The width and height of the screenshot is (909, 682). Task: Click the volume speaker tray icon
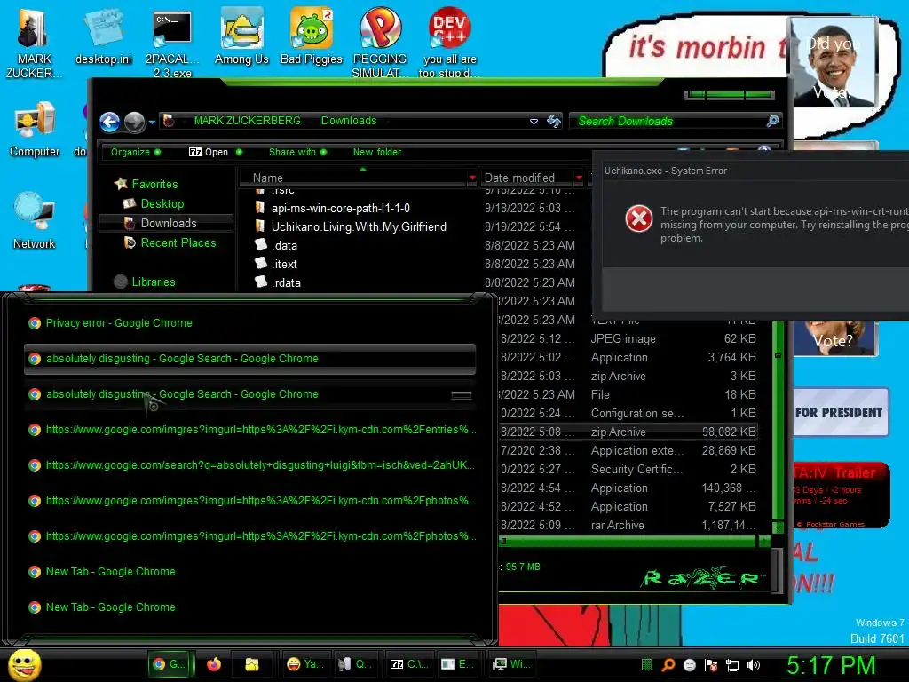pyautogui.click(x=754, y=665)
